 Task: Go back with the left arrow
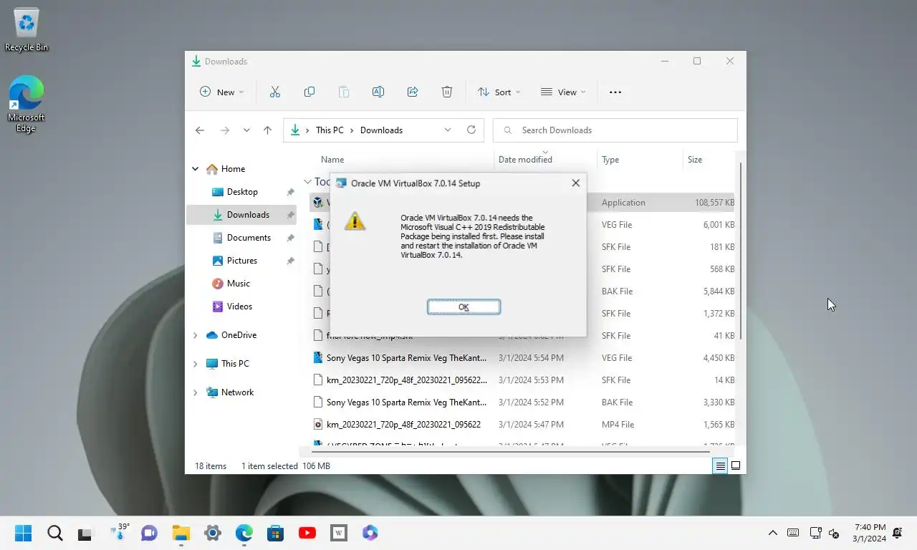pos(200,130)
